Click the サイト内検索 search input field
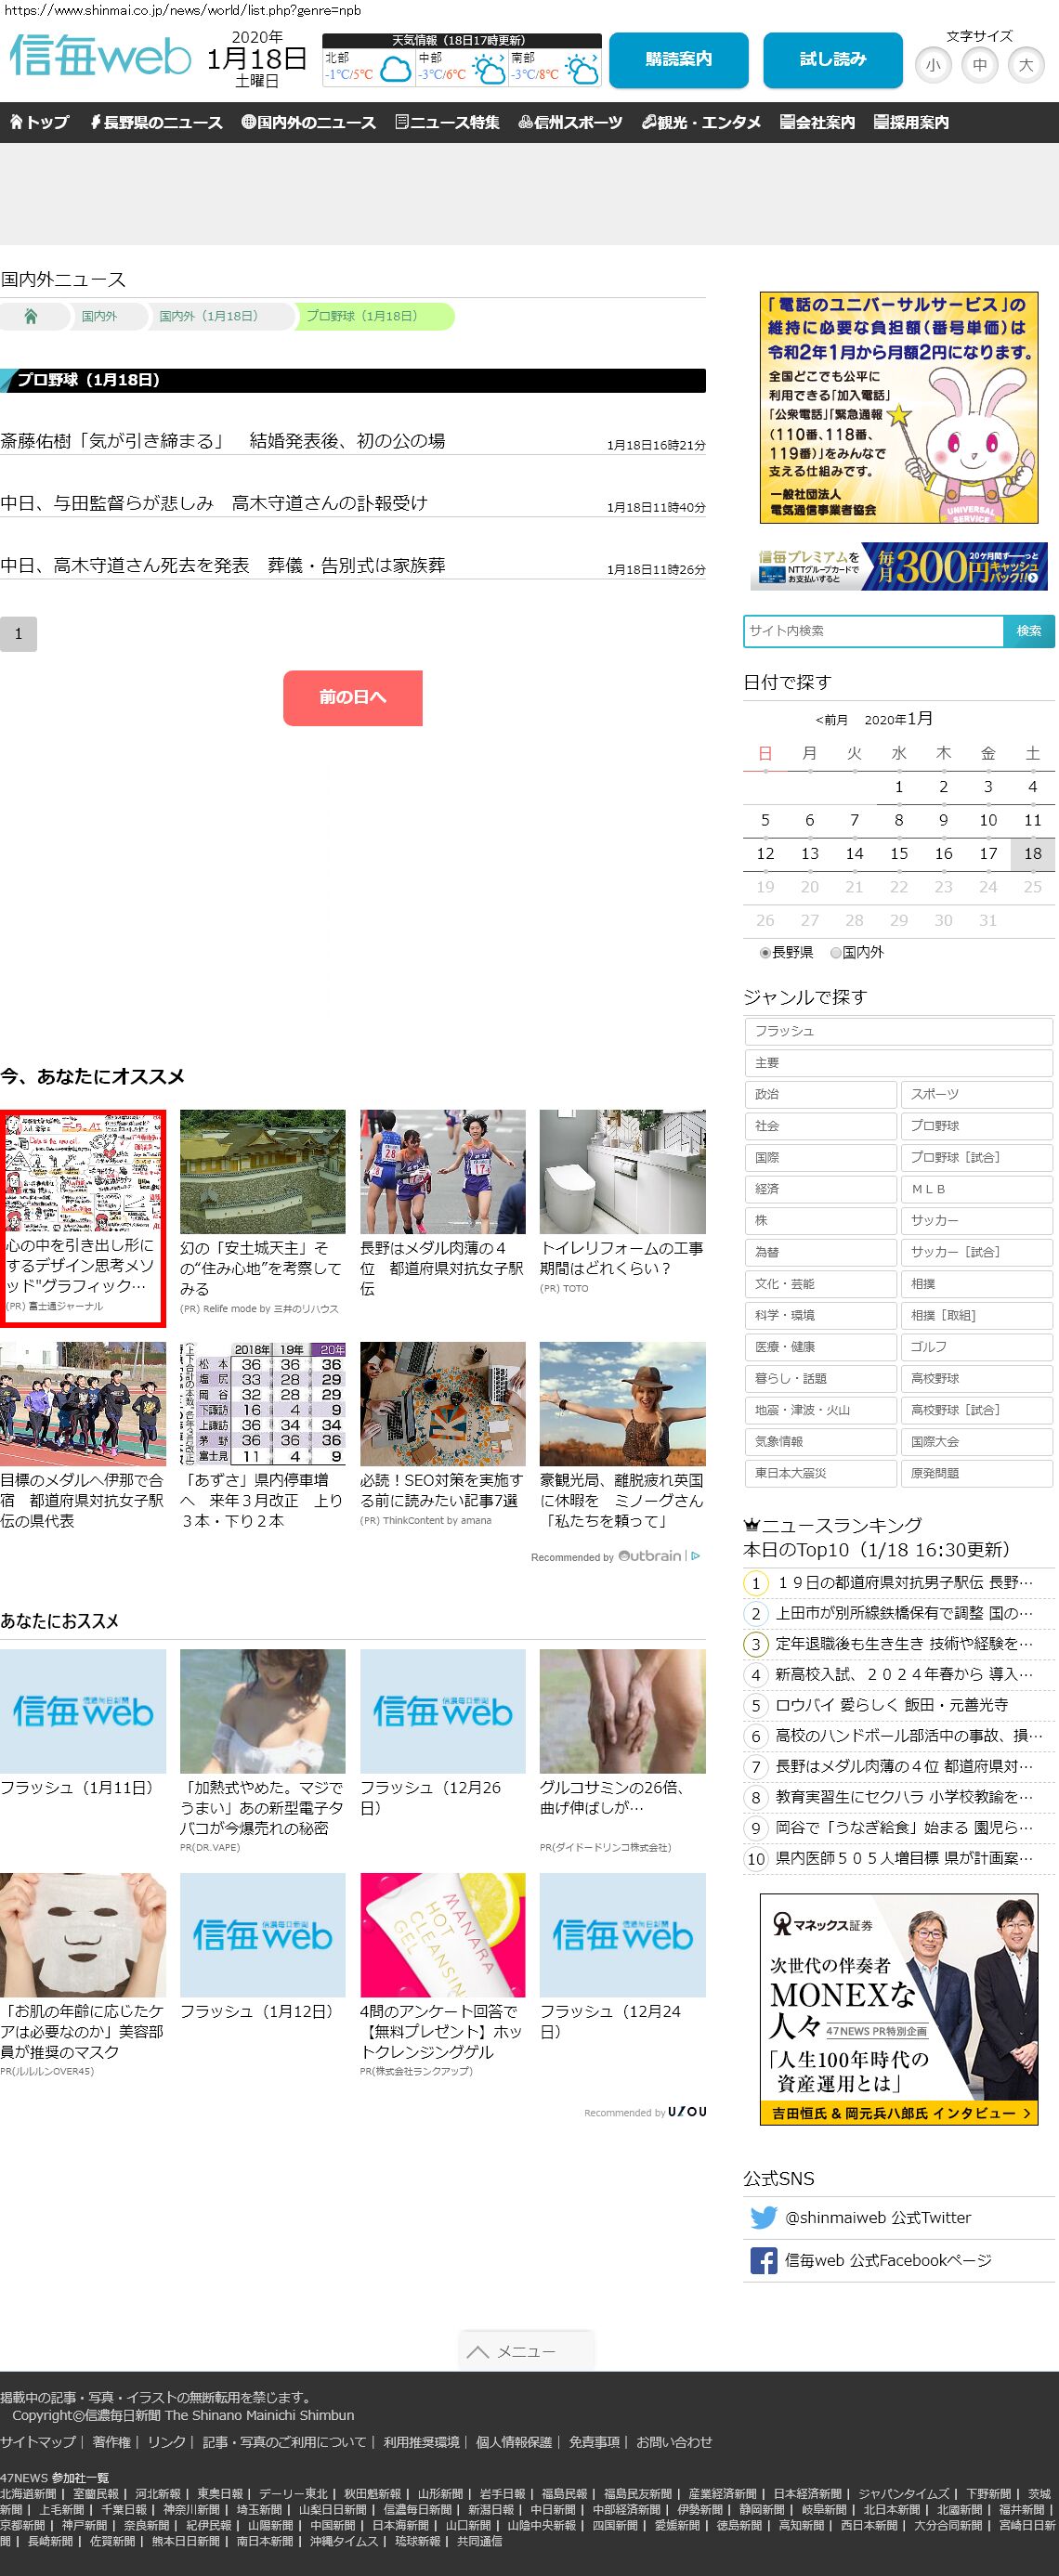The width and height of the screenshot is (1059, 2576). (x=873, y=631)
